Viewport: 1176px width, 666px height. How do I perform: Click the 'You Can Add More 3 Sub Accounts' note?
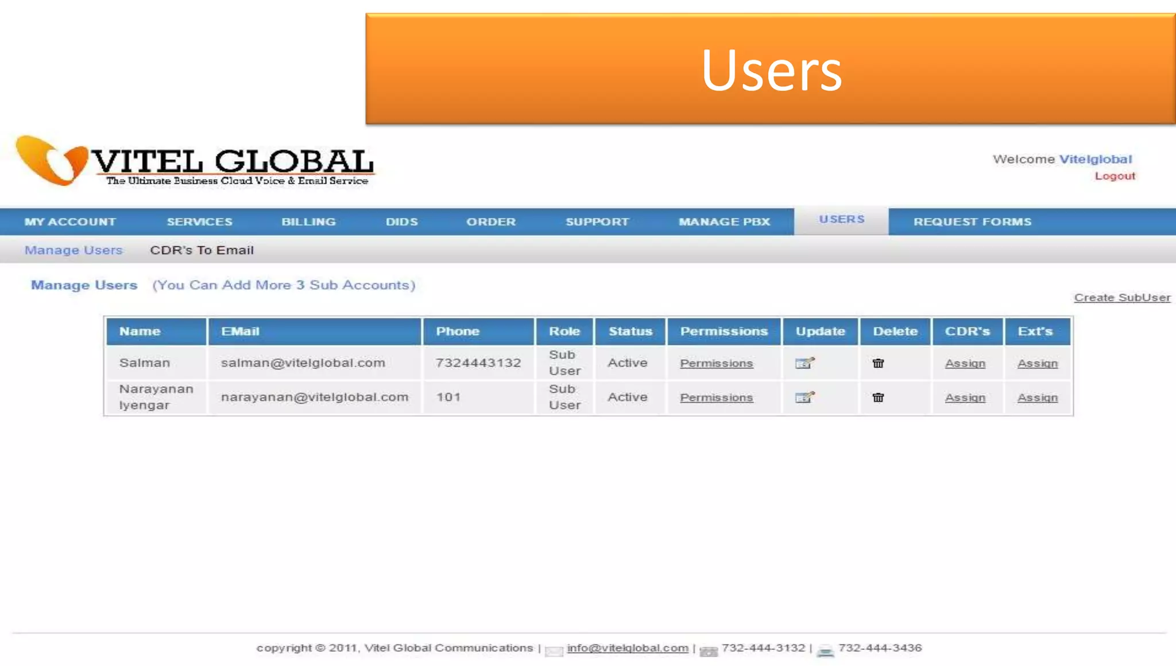284,285
